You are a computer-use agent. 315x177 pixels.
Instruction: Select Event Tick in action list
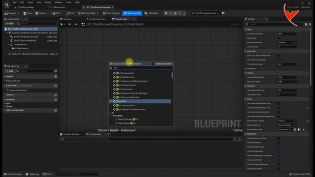(140, 101)
